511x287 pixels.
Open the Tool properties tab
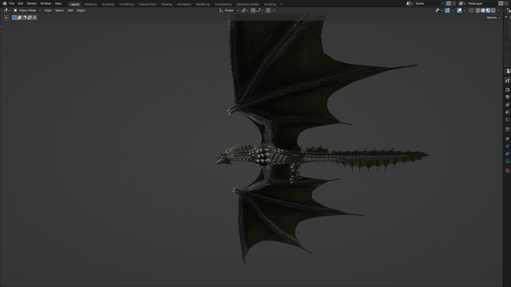(x=507, y=80)
